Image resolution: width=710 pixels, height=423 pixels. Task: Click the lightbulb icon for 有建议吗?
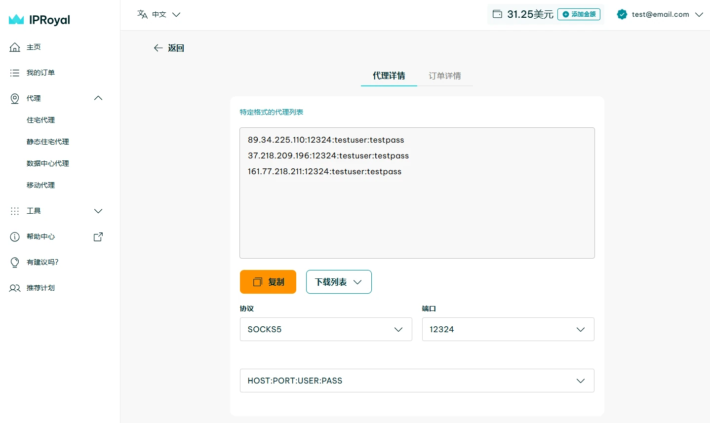pos(15,263)
